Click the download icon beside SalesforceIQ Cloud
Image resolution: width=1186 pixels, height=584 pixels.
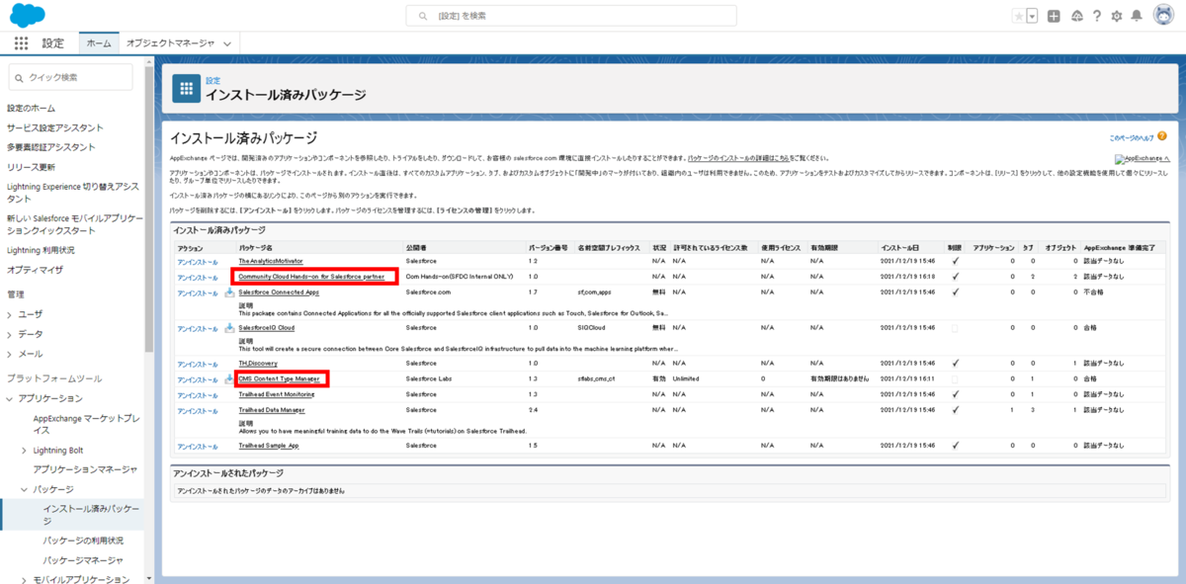[x=229, y=328]
